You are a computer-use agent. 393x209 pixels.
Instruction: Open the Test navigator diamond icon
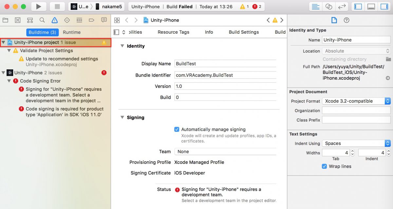(67, 20)
